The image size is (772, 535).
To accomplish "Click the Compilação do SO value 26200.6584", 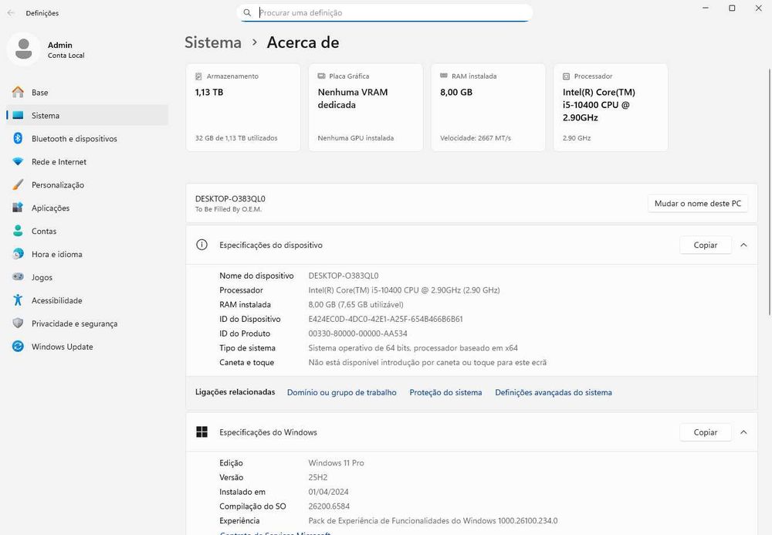I will pos(329,506).
